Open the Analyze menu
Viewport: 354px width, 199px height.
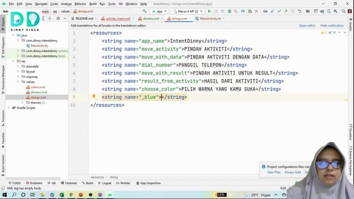[x=66, y=4]
